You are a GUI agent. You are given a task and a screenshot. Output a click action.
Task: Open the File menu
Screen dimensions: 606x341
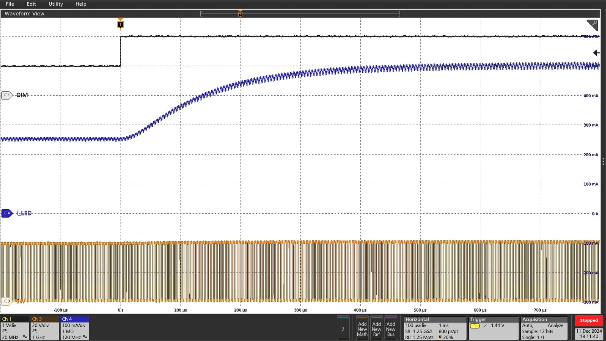tap(10, 4)
